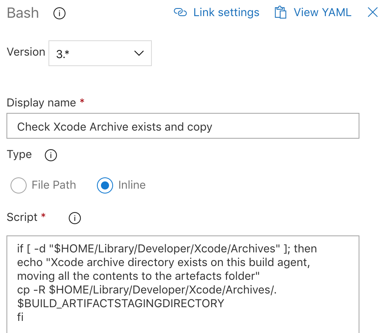Select the File Path radio button
This screenshot has width=378, height=333.
pyautogui.click(x=19, y=185)
